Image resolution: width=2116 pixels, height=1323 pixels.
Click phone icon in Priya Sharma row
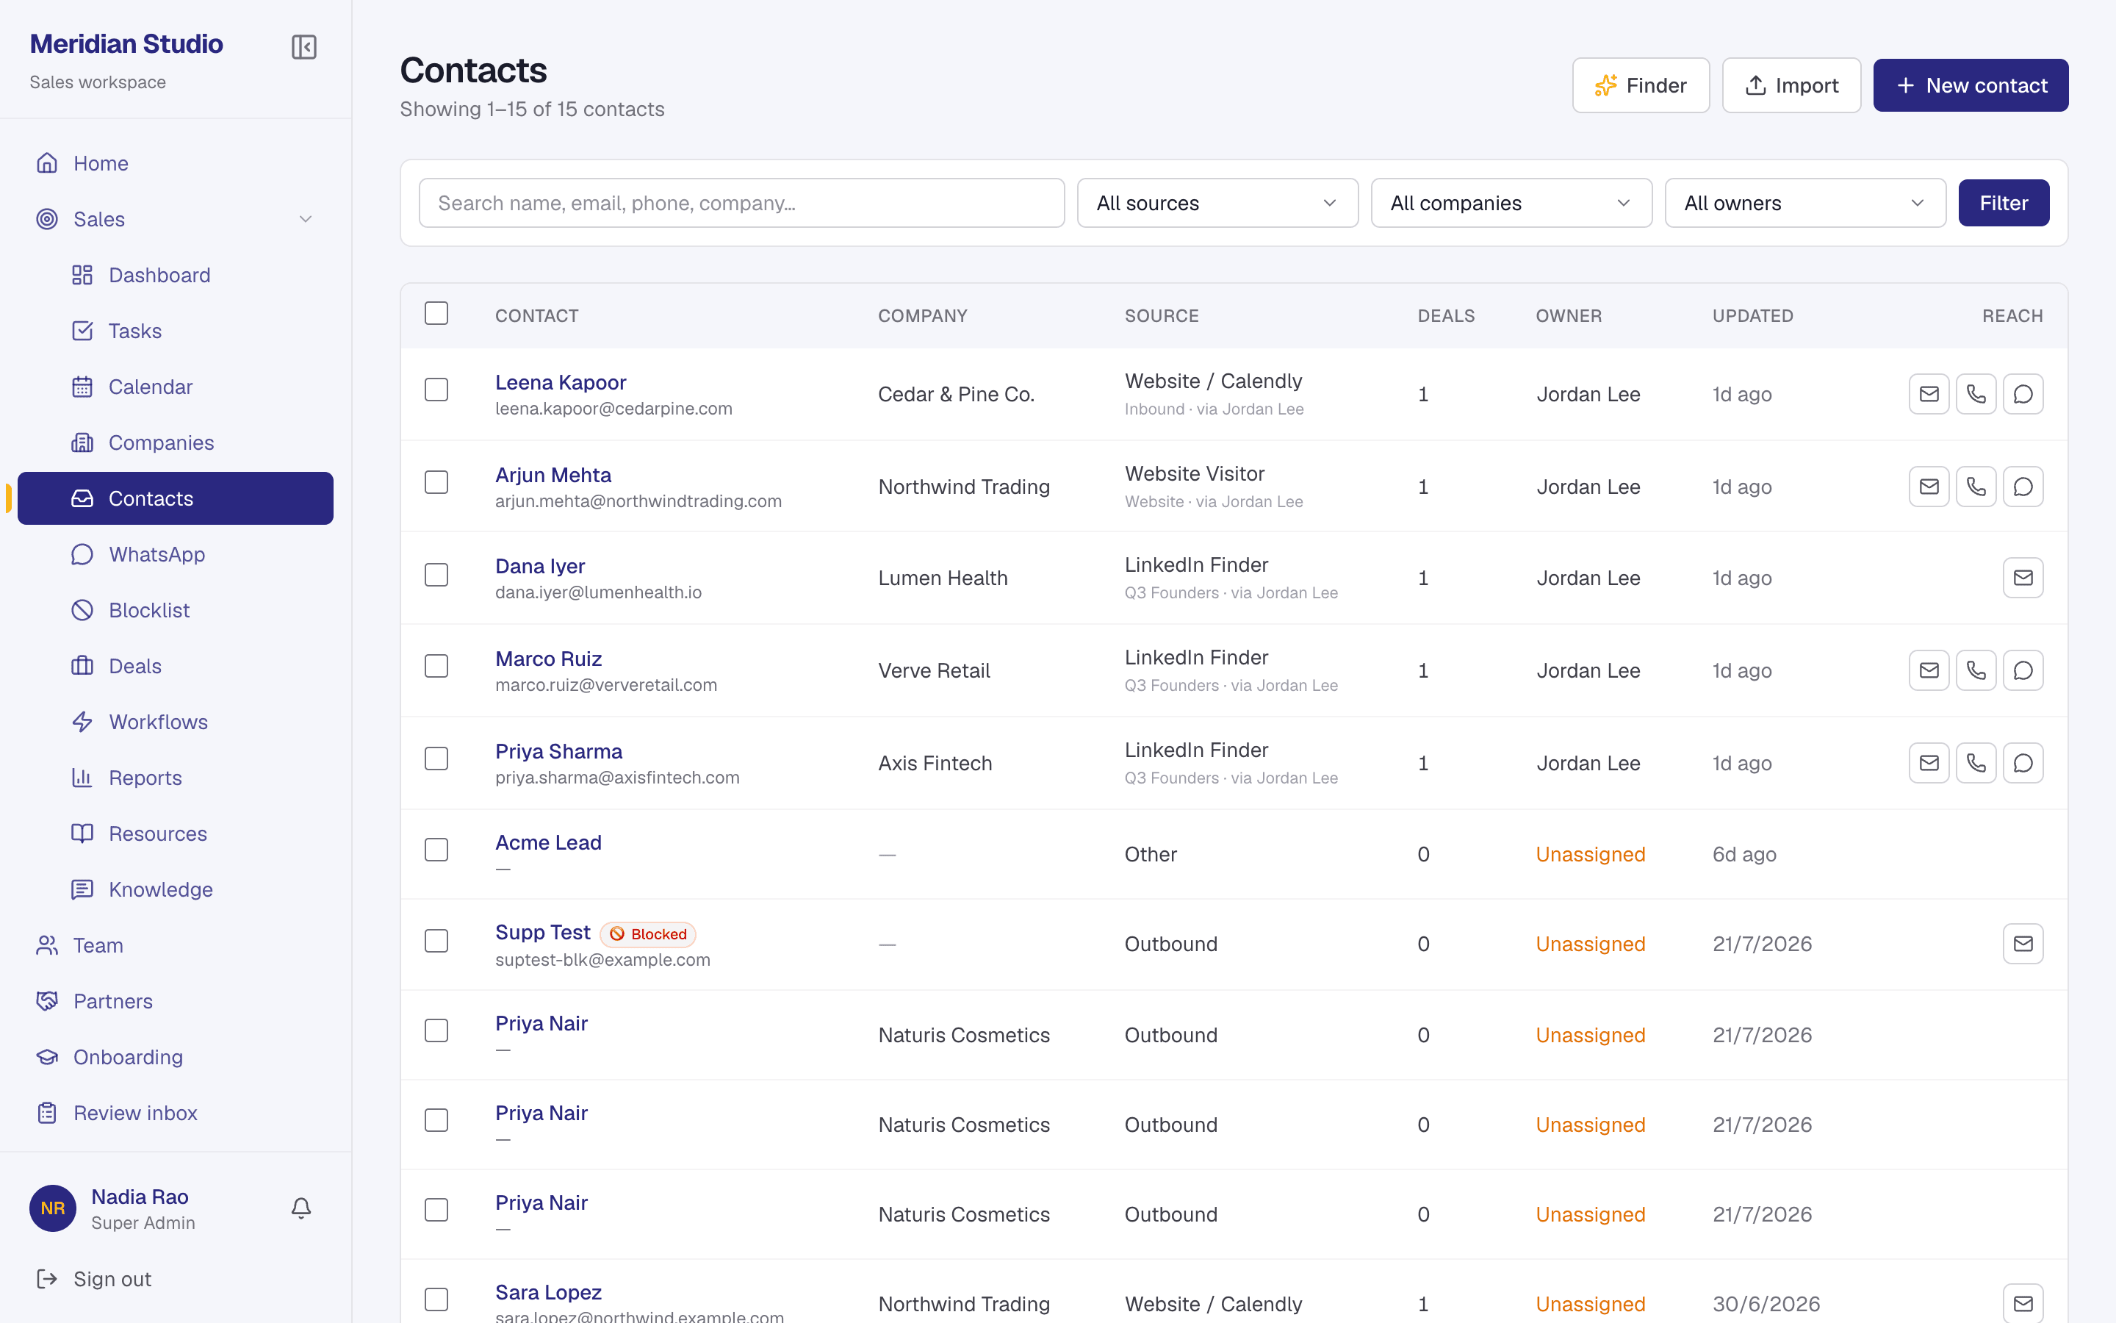[1976, 763]
